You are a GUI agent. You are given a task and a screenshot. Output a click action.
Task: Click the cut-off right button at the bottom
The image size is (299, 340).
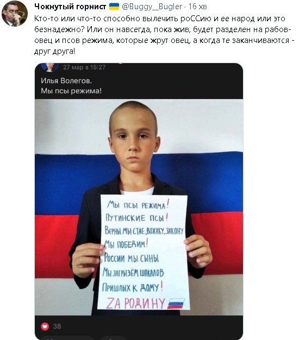114,338
